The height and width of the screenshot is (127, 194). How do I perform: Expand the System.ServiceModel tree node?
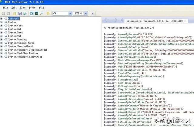pyautogui.click(x=1, y=46)
